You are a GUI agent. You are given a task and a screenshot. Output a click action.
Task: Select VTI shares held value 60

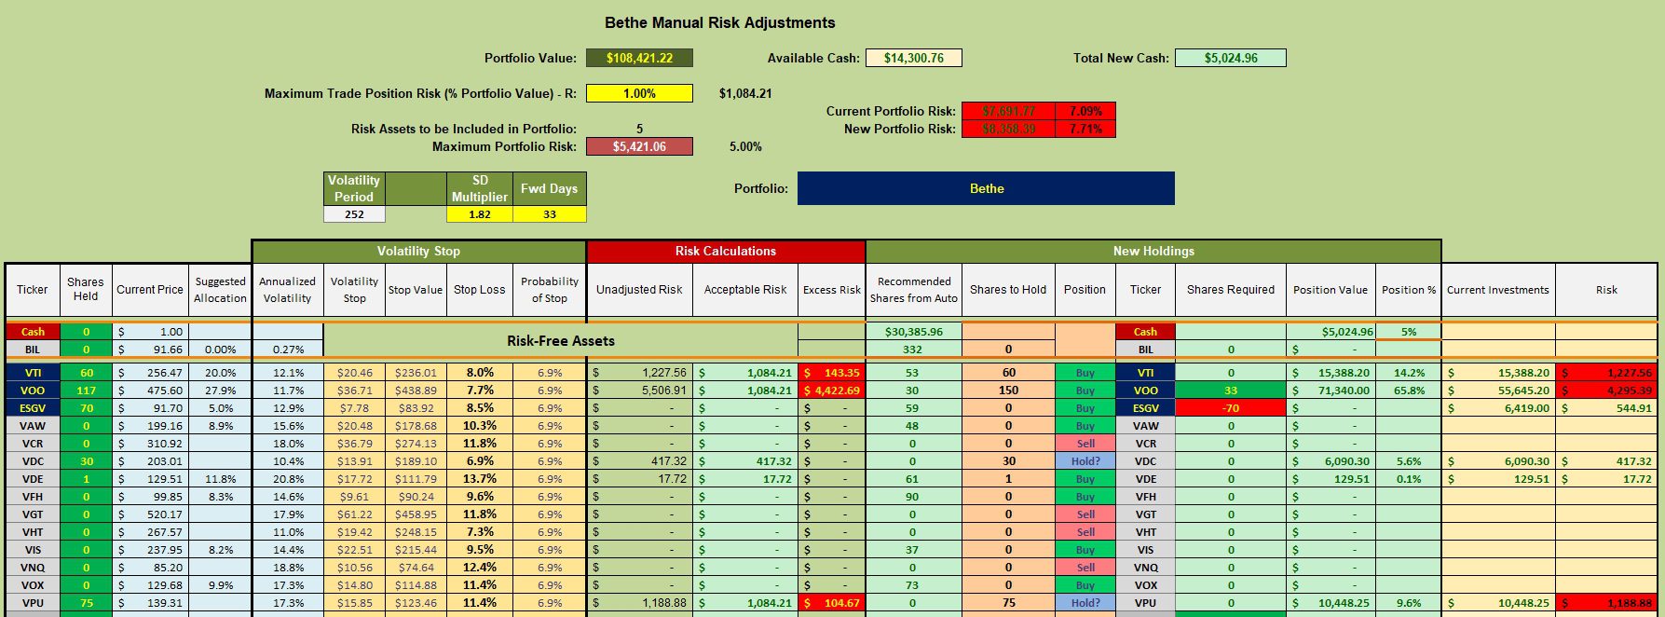(x=86, y=373)
